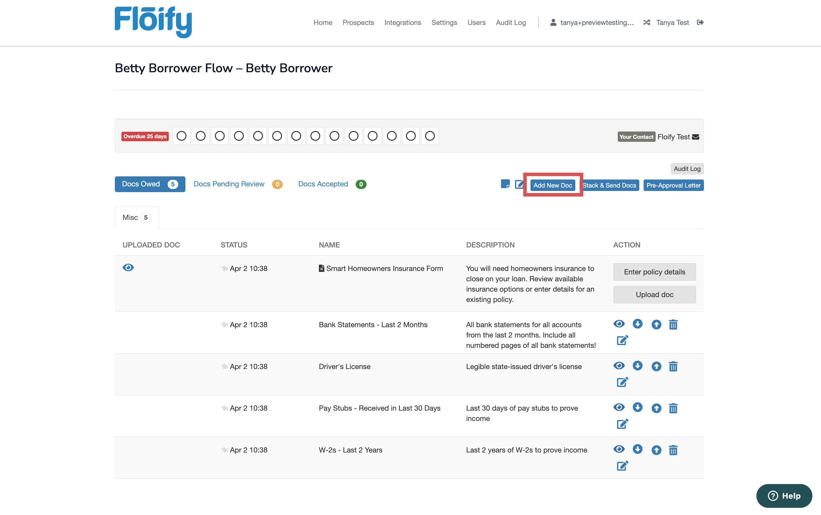
Task: Open the Help widget
Action: coord(784,496)
